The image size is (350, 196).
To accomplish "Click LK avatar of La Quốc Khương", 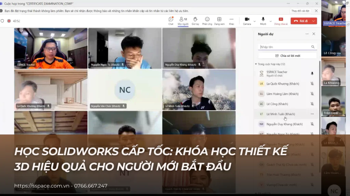I will coord(261,84).
